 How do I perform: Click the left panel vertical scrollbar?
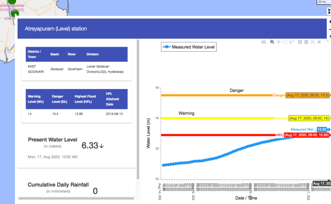pyautogui.click(x=137, y=109)
